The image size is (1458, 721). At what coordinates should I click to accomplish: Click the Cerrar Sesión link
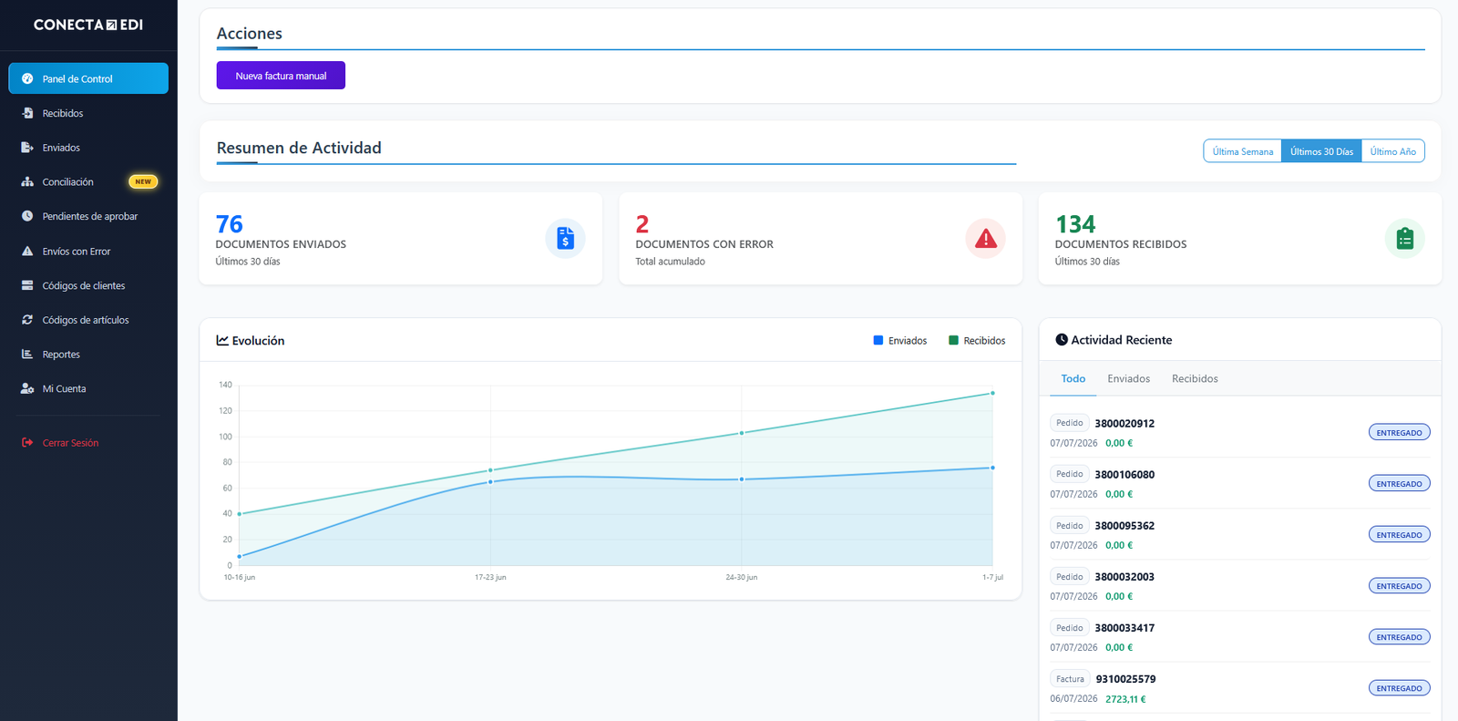point(70,443)
